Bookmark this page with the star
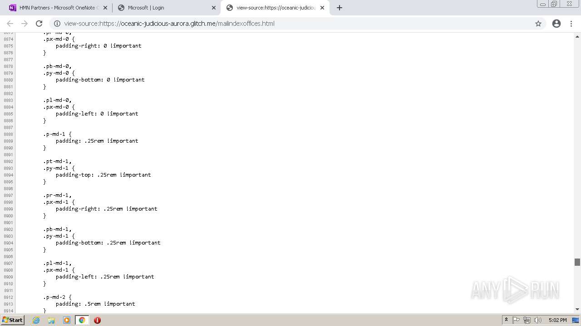The image size is (581, 326). point(538,24)
